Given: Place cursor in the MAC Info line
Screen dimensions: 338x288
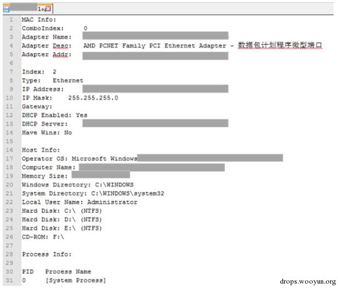Looking at the screenshot, I should 39,20.
